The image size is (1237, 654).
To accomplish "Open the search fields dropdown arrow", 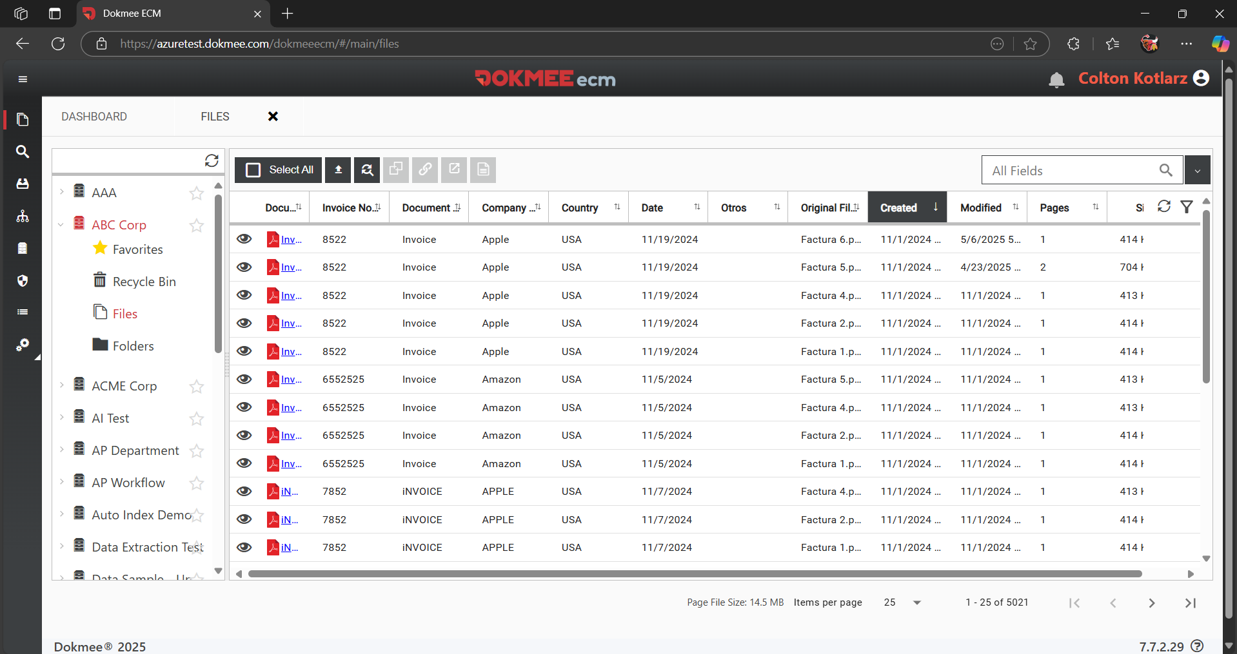I will coord(1198,170).
